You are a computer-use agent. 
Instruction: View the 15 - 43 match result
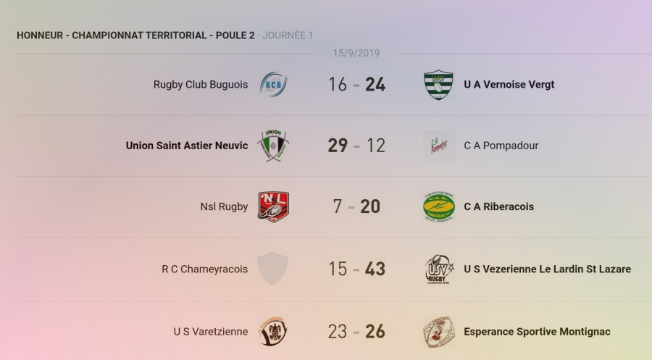(x=356, y=269)
